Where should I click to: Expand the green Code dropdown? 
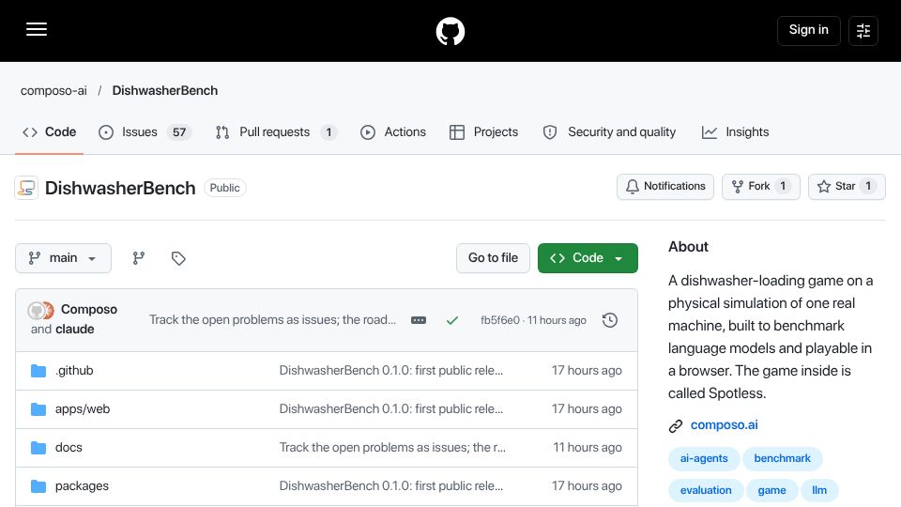tap(588, 258)
